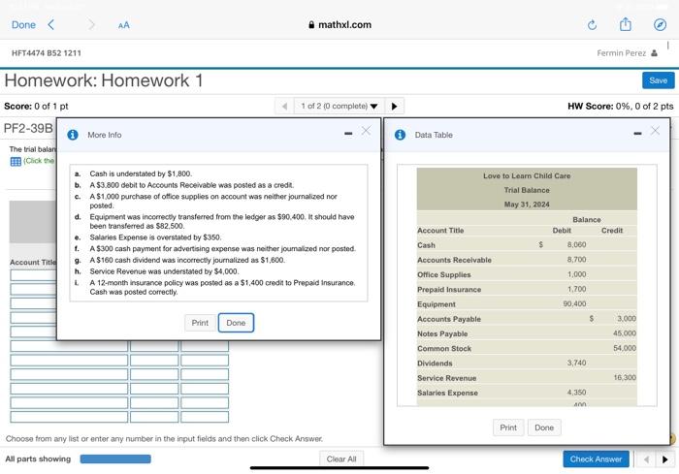
Task: Click the Prepaid Insurance row label
Action: pyautogui.click(x=449, y=290)
